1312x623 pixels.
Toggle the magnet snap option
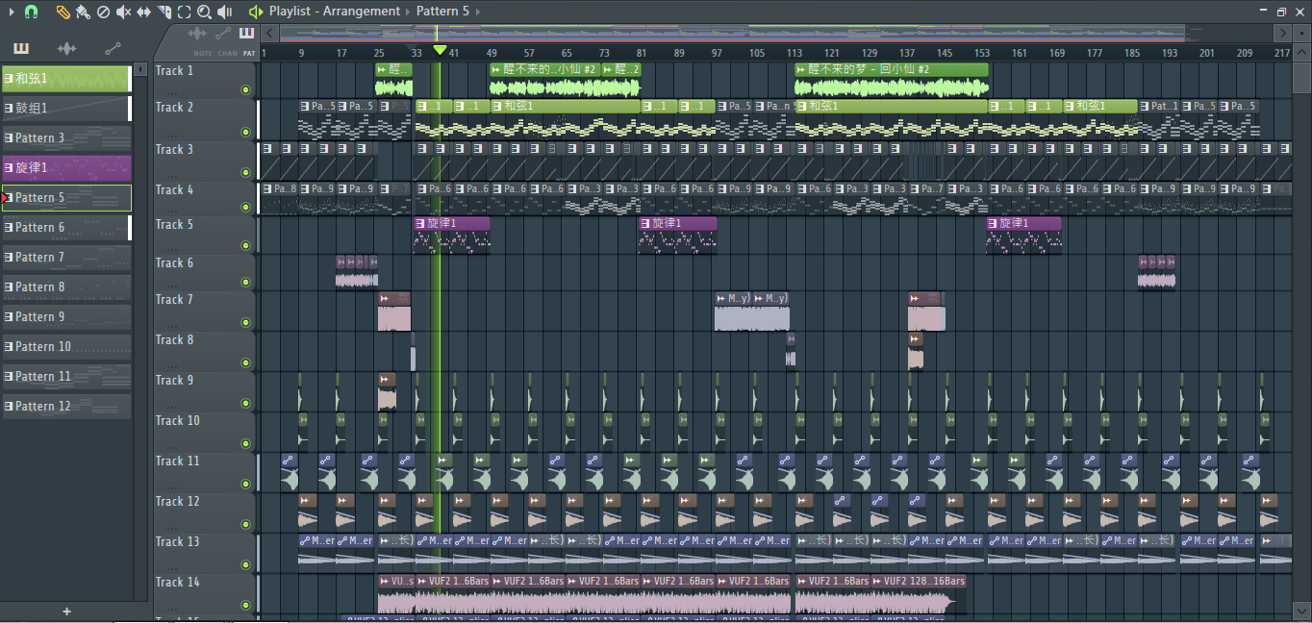pos(31,12)
